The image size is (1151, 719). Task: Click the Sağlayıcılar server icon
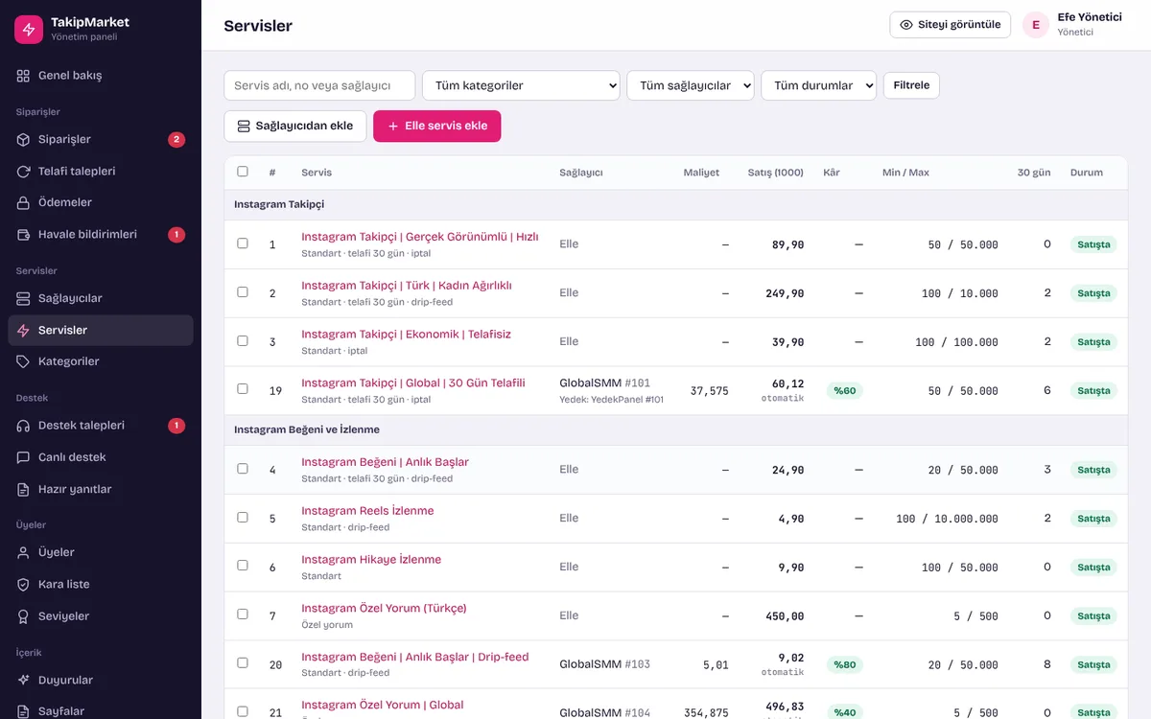(x=24, y=299)
